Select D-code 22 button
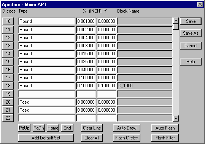Screen dimensions: 205x144 8,118
